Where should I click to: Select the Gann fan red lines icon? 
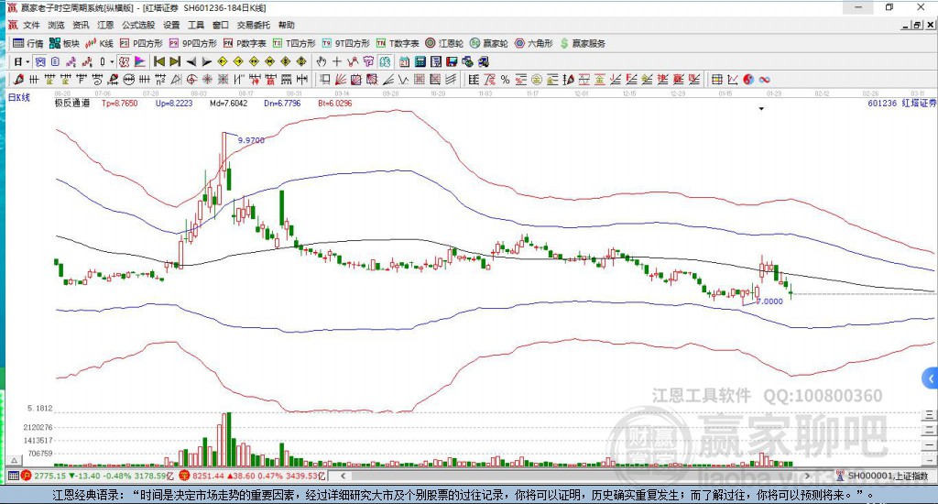tap(341, 80)
